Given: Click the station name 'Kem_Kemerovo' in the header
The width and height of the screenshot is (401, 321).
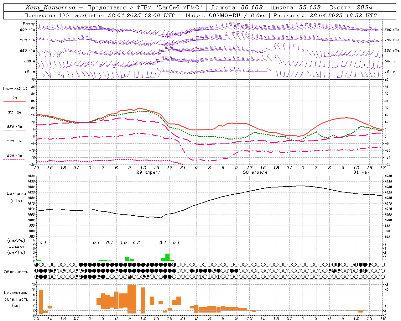Looking at the screenshot, I should (50, 8).
